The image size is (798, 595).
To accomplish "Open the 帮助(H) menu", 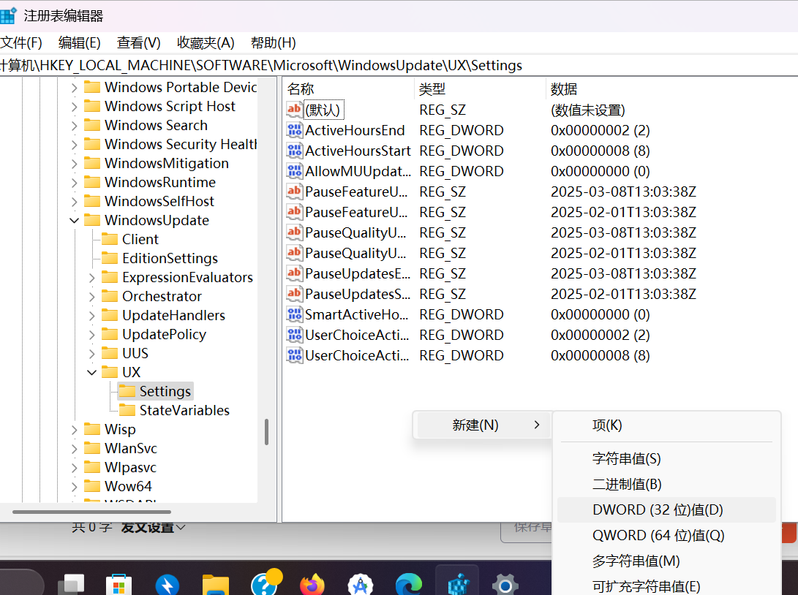I will pyautogui.click(x=274, y=42).
